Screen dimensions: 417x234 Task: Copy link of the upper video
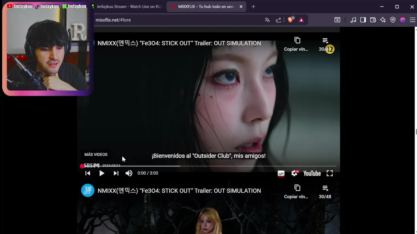click(x=296, y=44)
